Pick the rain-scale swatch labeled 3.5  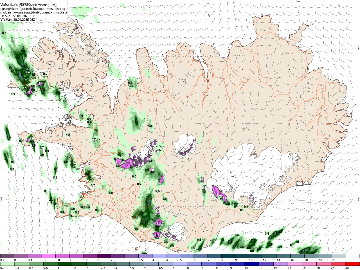pyautogui.click(x=137, y=264)
